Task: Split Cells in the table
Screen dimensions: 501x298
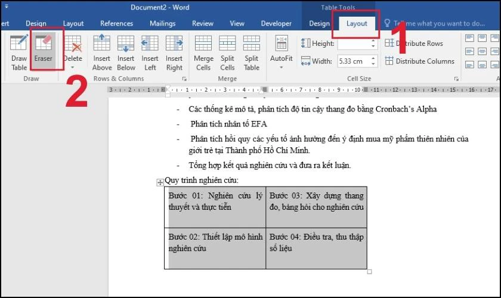Action: (x=227, y=52)
